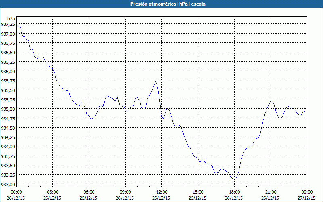Click the 936,75 y-axis value

tap(8, 43)
